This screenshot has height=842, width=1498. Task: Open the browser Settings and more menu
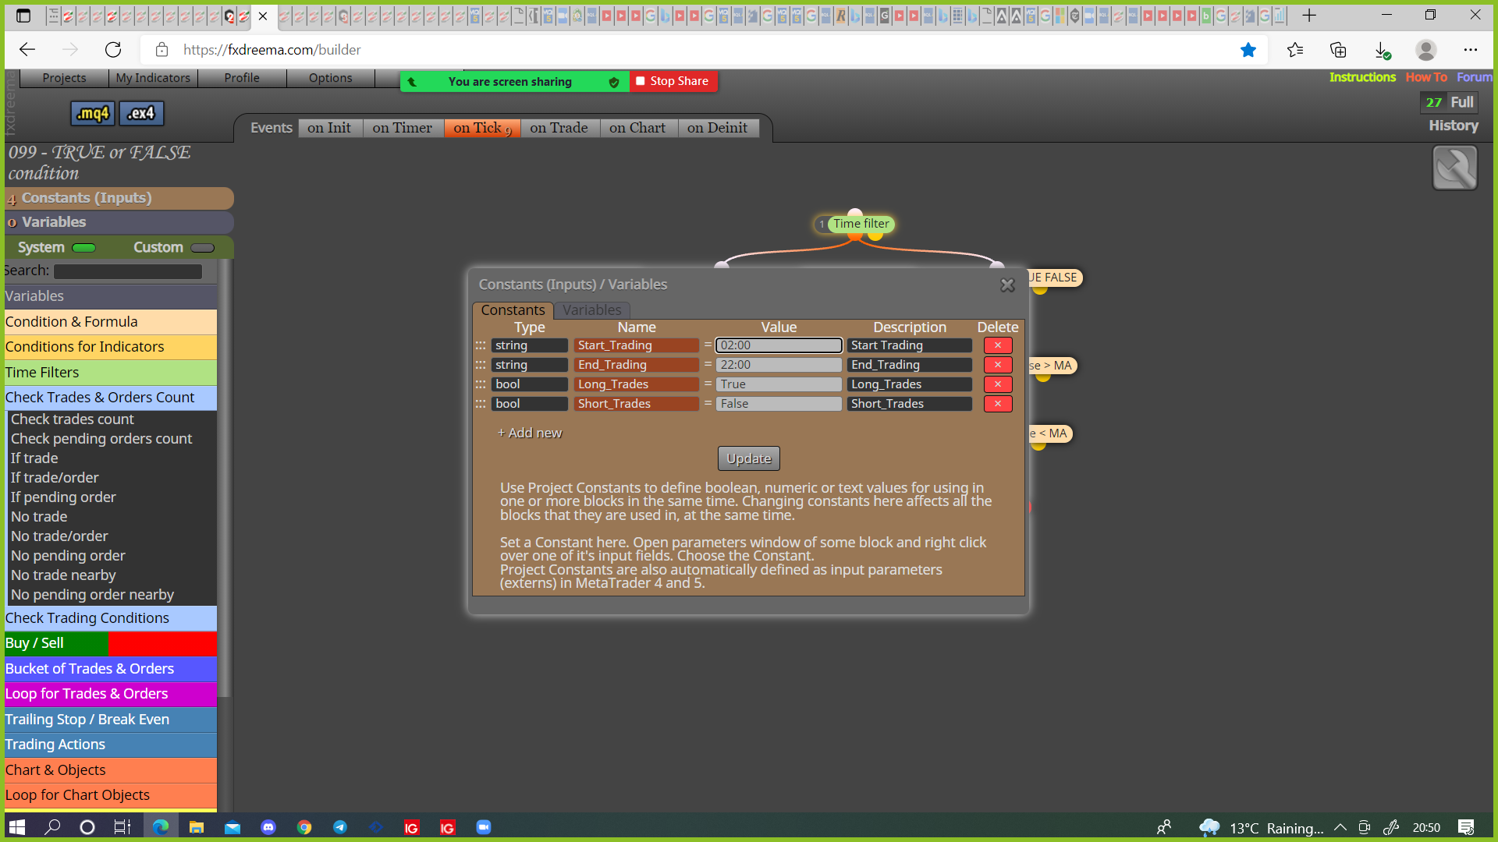[1471, 50]
